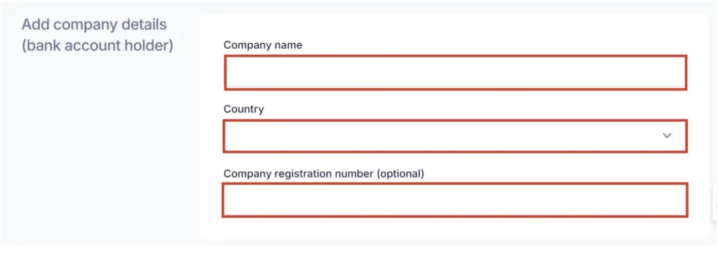Click the word "(optional)" in the registration label

[400, 173]
